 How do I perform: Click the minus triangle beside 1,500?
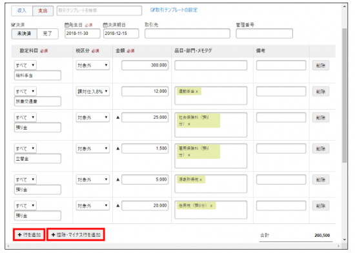click(117, 148)
